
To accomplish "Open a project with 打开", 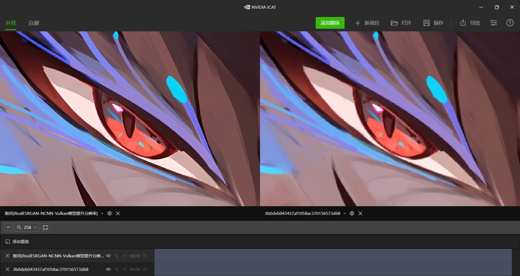I will 401,23.
